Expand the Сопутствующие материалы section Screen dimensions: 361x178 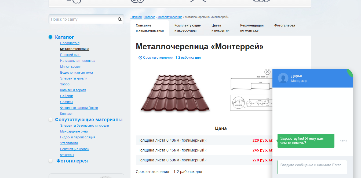[x=89, y=119]
